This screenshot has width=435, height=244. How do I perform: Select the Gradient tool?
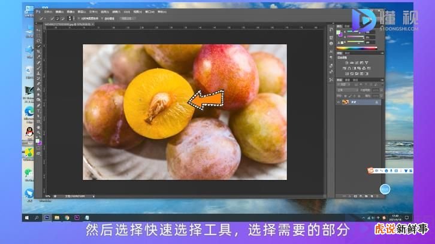(38, 89)
